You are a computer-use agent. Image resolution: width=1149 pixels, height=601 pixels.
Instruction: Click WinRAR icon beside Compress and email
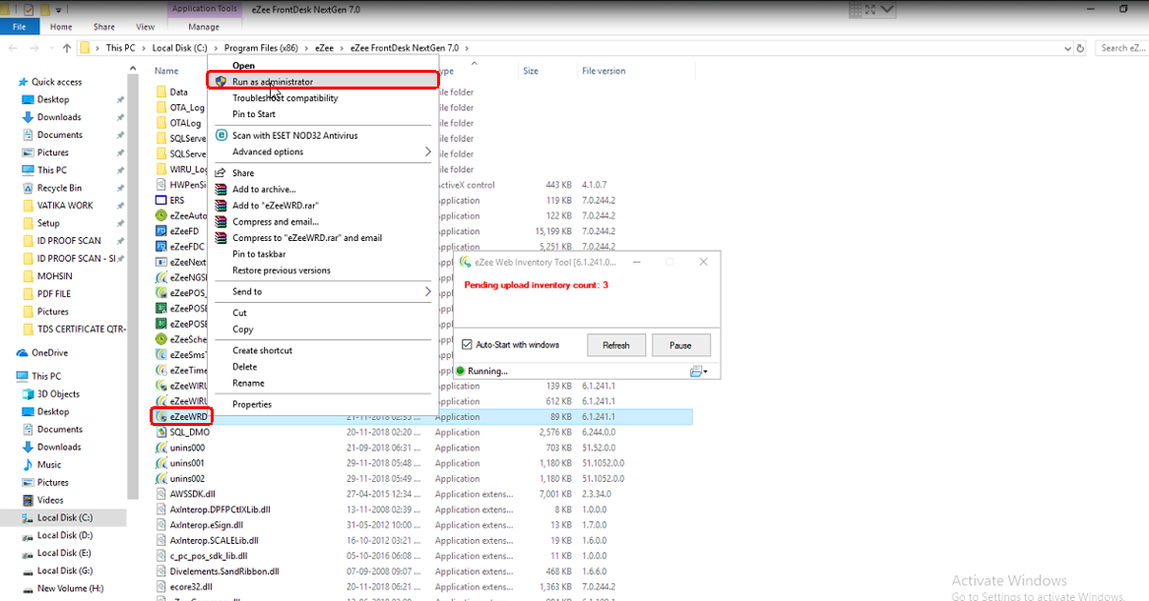tap(221, 221)
